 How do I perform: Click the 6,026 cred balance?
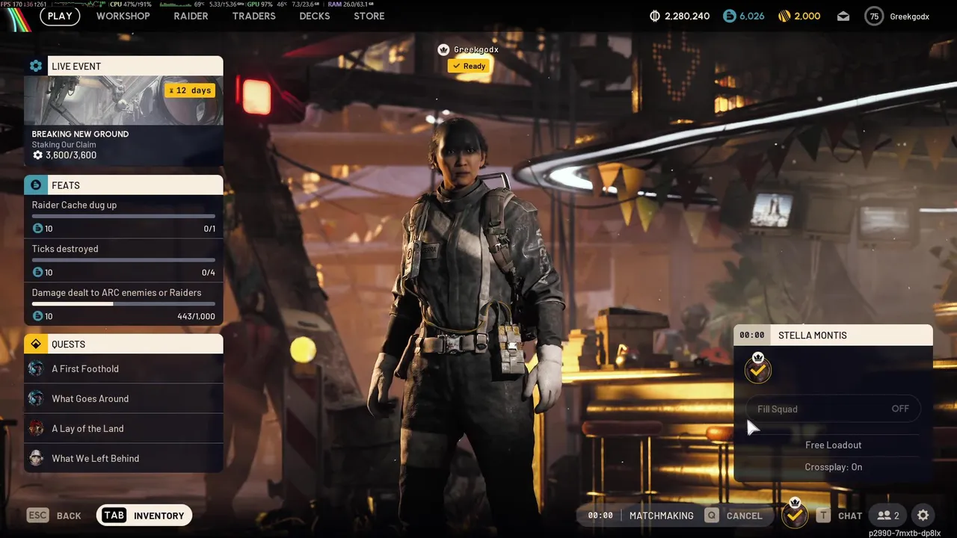pyautogui.click(x=752, y=16)
